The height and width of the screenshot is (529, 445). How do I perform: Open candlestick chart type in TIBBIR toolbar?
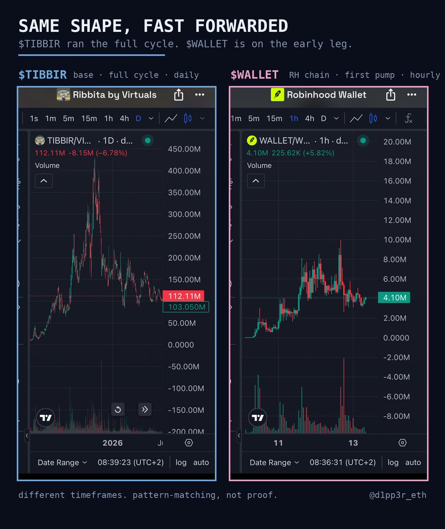[x=188, y=118]
